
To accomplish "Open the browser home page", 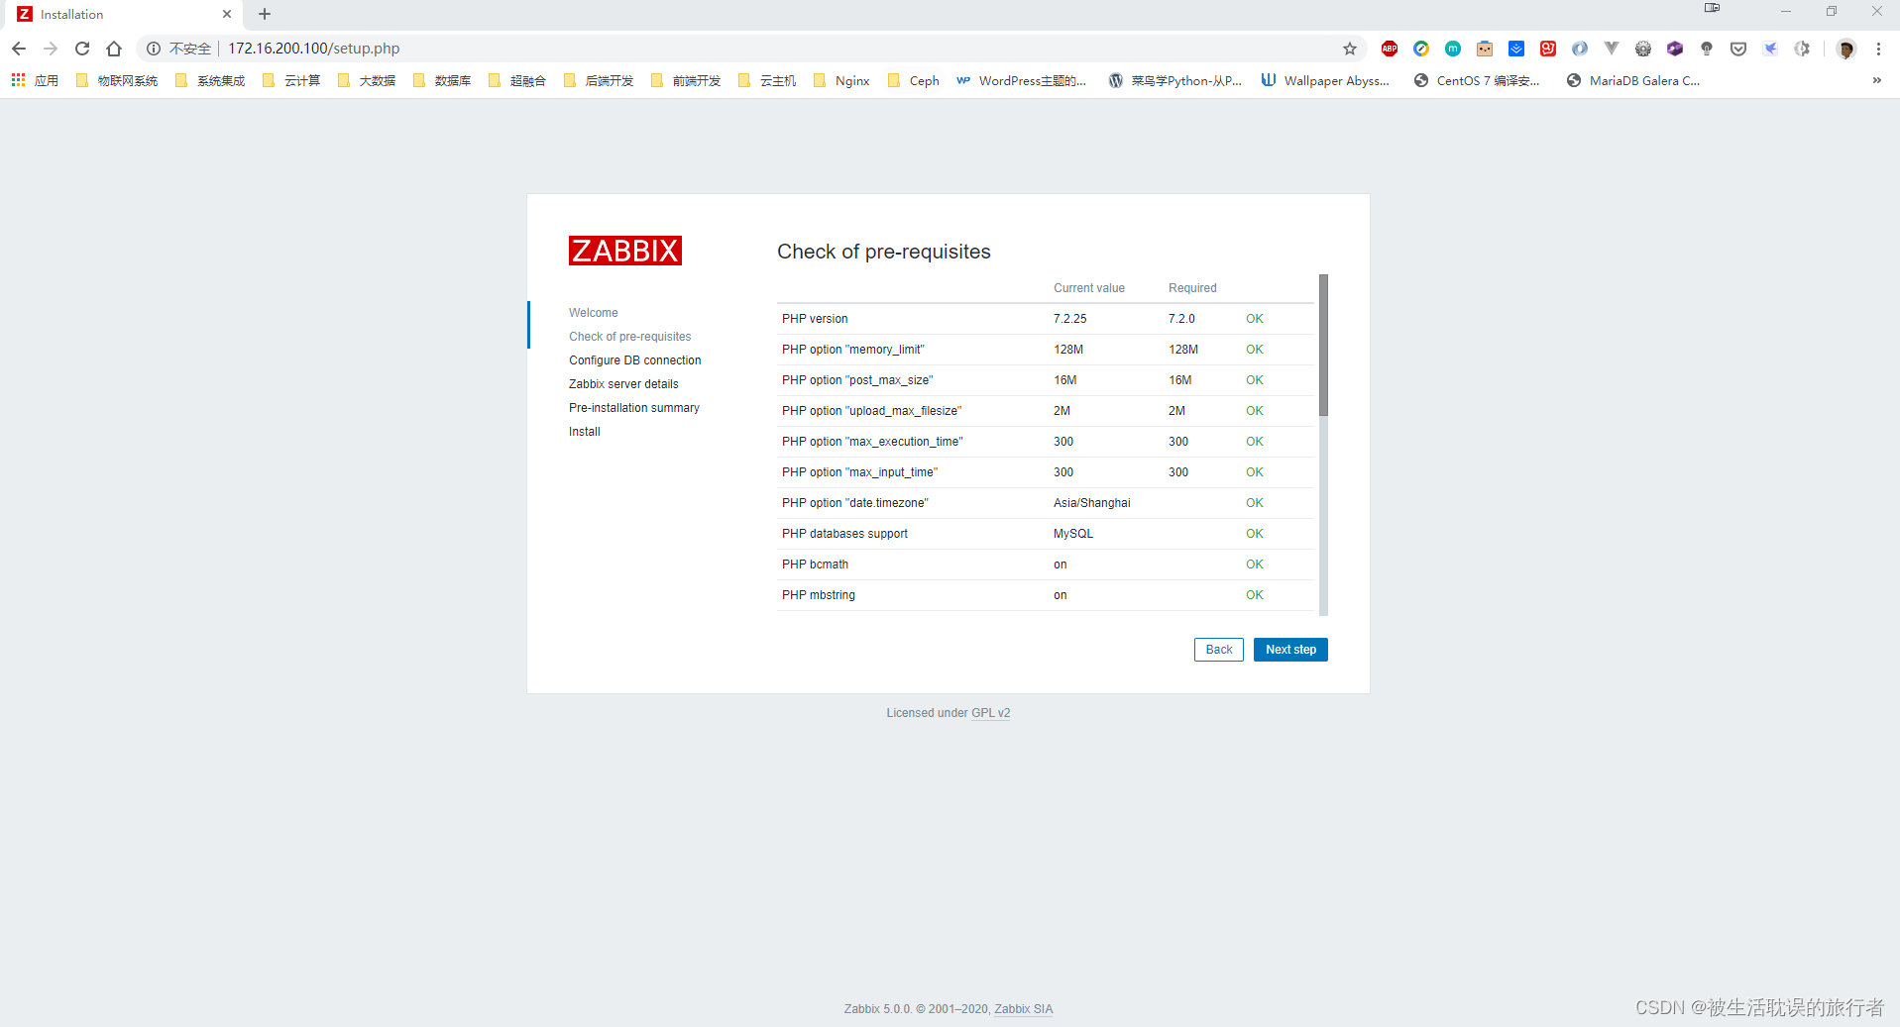I will click(114, 49).
